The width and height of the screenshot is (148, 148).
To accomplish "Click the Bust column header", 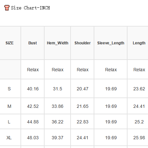I will pos(33,43).
